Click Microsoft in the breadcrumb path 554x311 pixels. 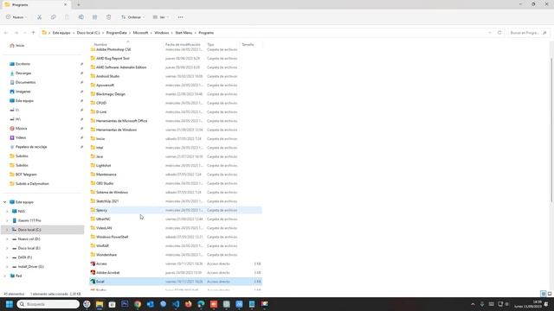click(x=140, y=33)
